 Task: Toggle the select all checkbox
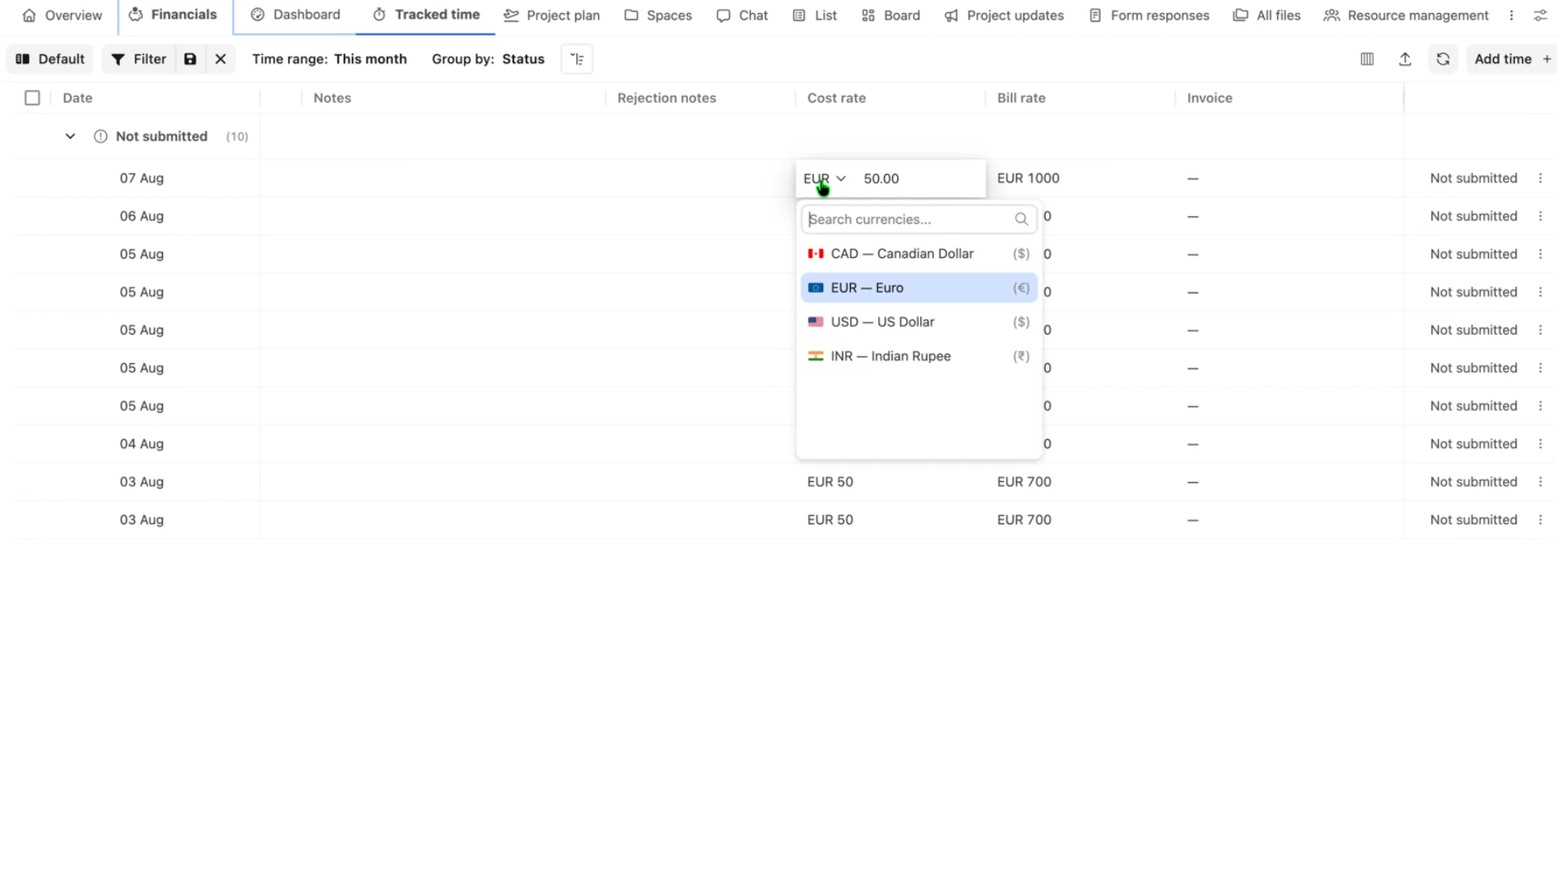(x=32, y=98)
